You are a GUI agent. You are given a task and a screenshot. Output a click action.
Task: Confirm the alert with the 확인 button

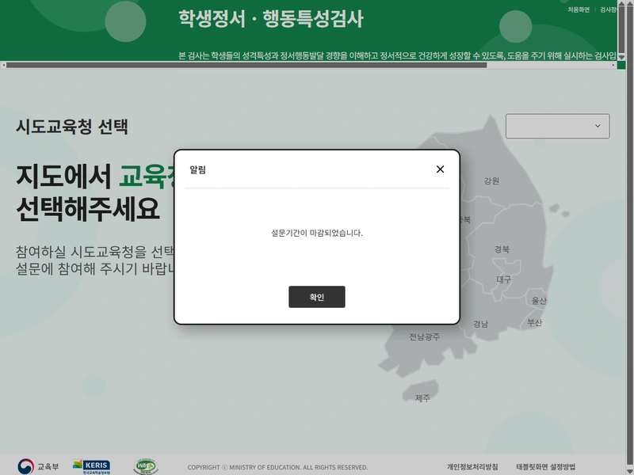point(316,297)
